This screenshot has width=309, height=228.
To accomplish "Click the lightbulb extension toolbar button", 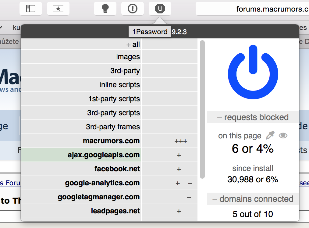I will click(105, 9).
